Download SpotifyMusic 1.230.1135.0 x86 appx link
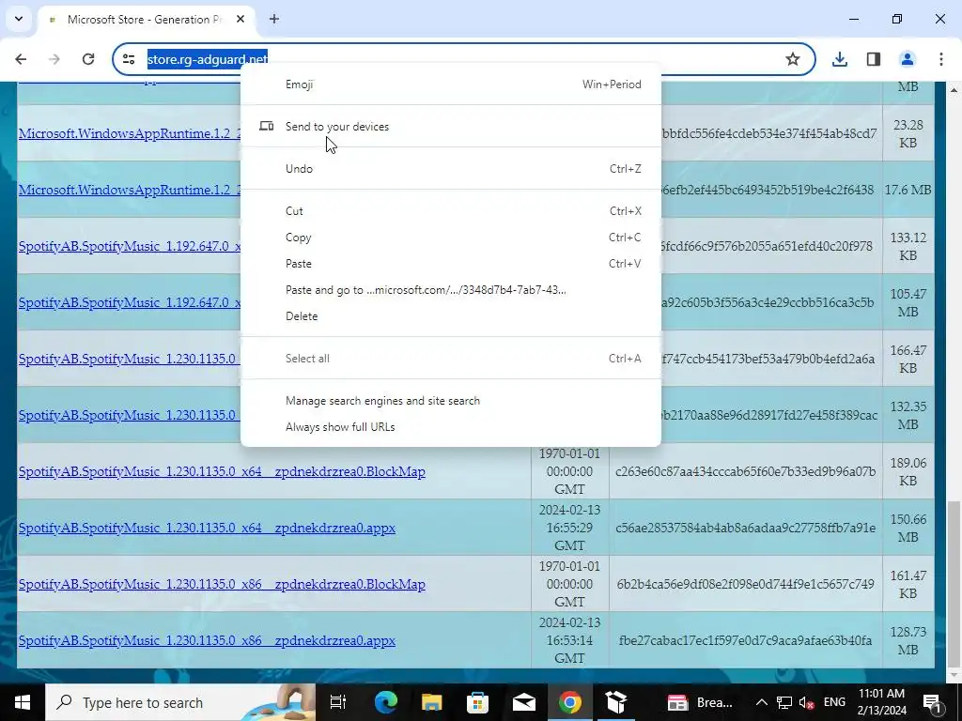Screen dimensions: 962x721 point(207,640)
